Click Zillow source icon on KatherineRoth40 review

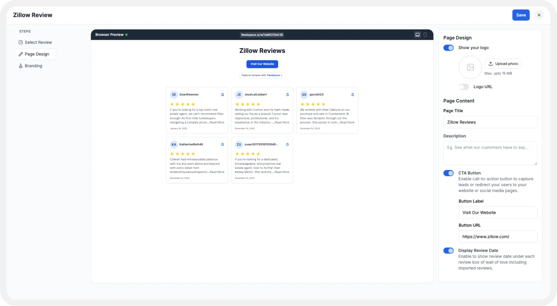pos(222,144)
